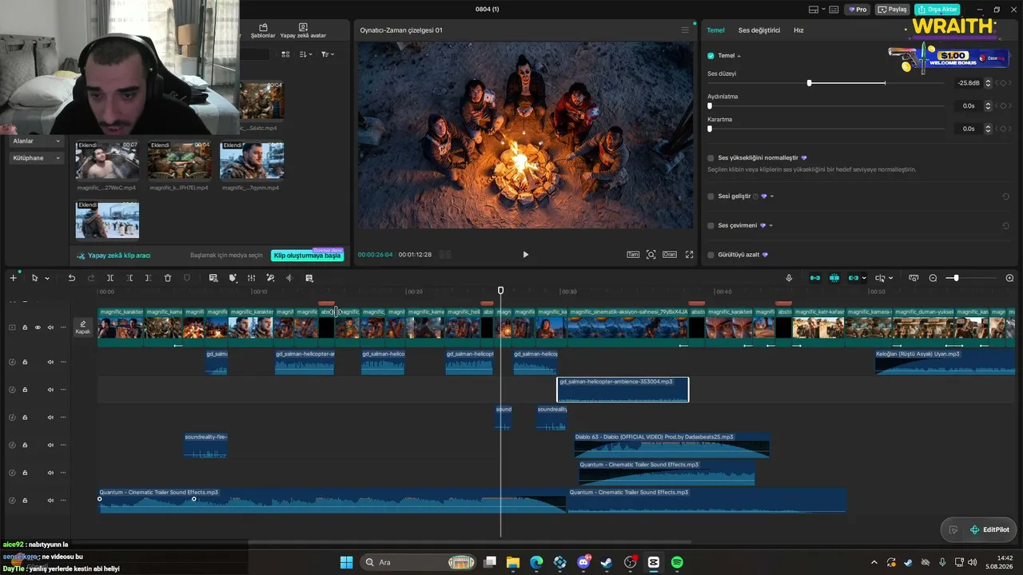
Task: Click the Oran aspect ratio button
Action: click(x=670, y=255)
